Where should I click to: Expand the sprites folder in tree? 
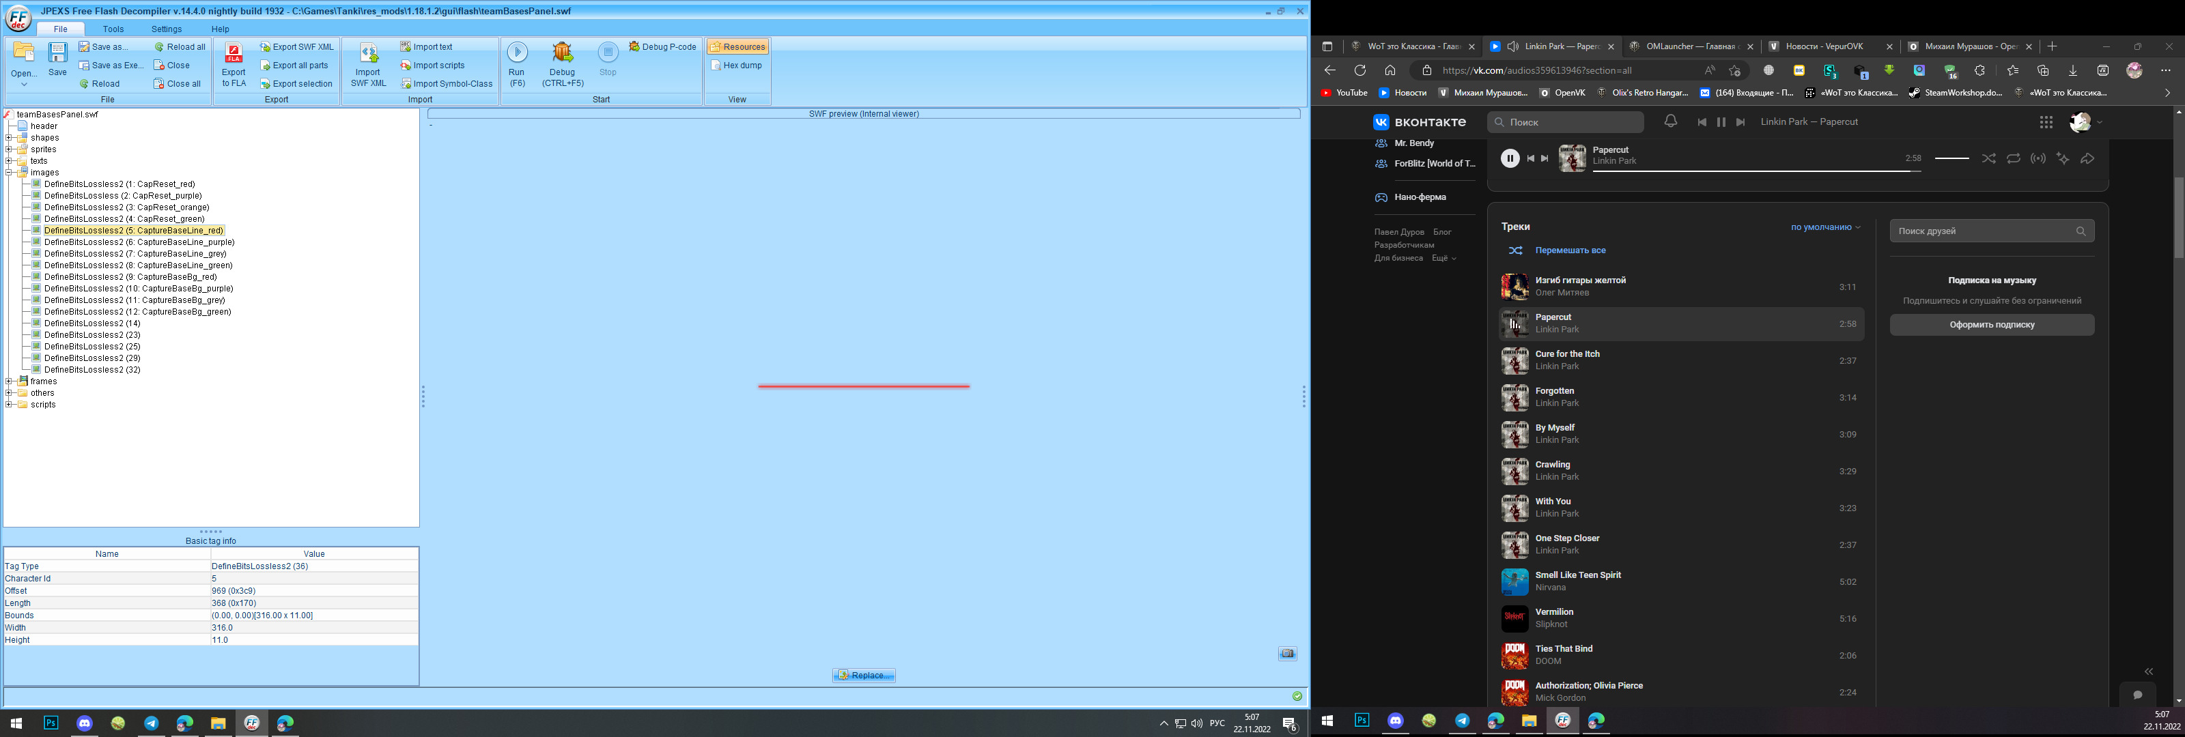click(8, 149)
